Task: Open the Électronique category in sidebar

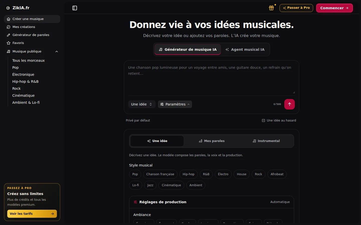Action: pos(23,74)
